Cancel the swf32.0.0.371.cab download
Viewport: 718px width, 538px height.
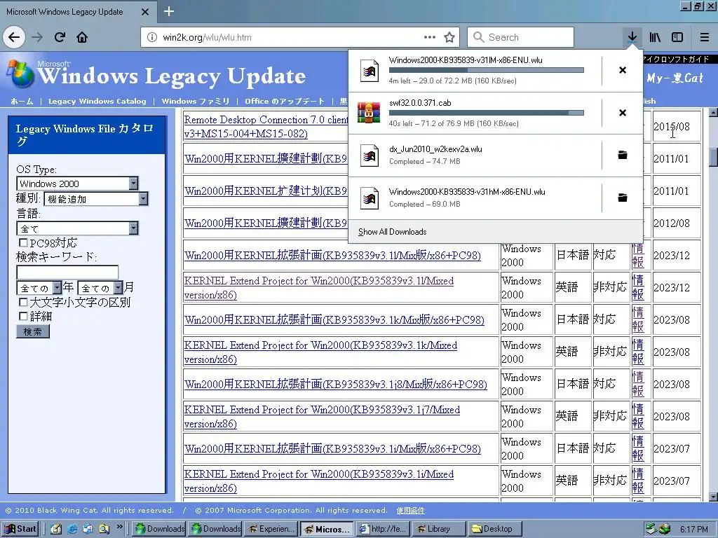(623, 113)
